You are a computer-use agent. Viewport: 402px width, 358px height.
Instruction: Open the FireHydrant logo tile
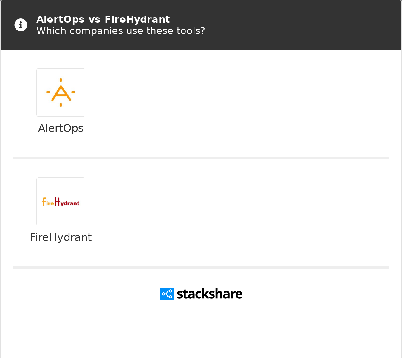[61, 202]
